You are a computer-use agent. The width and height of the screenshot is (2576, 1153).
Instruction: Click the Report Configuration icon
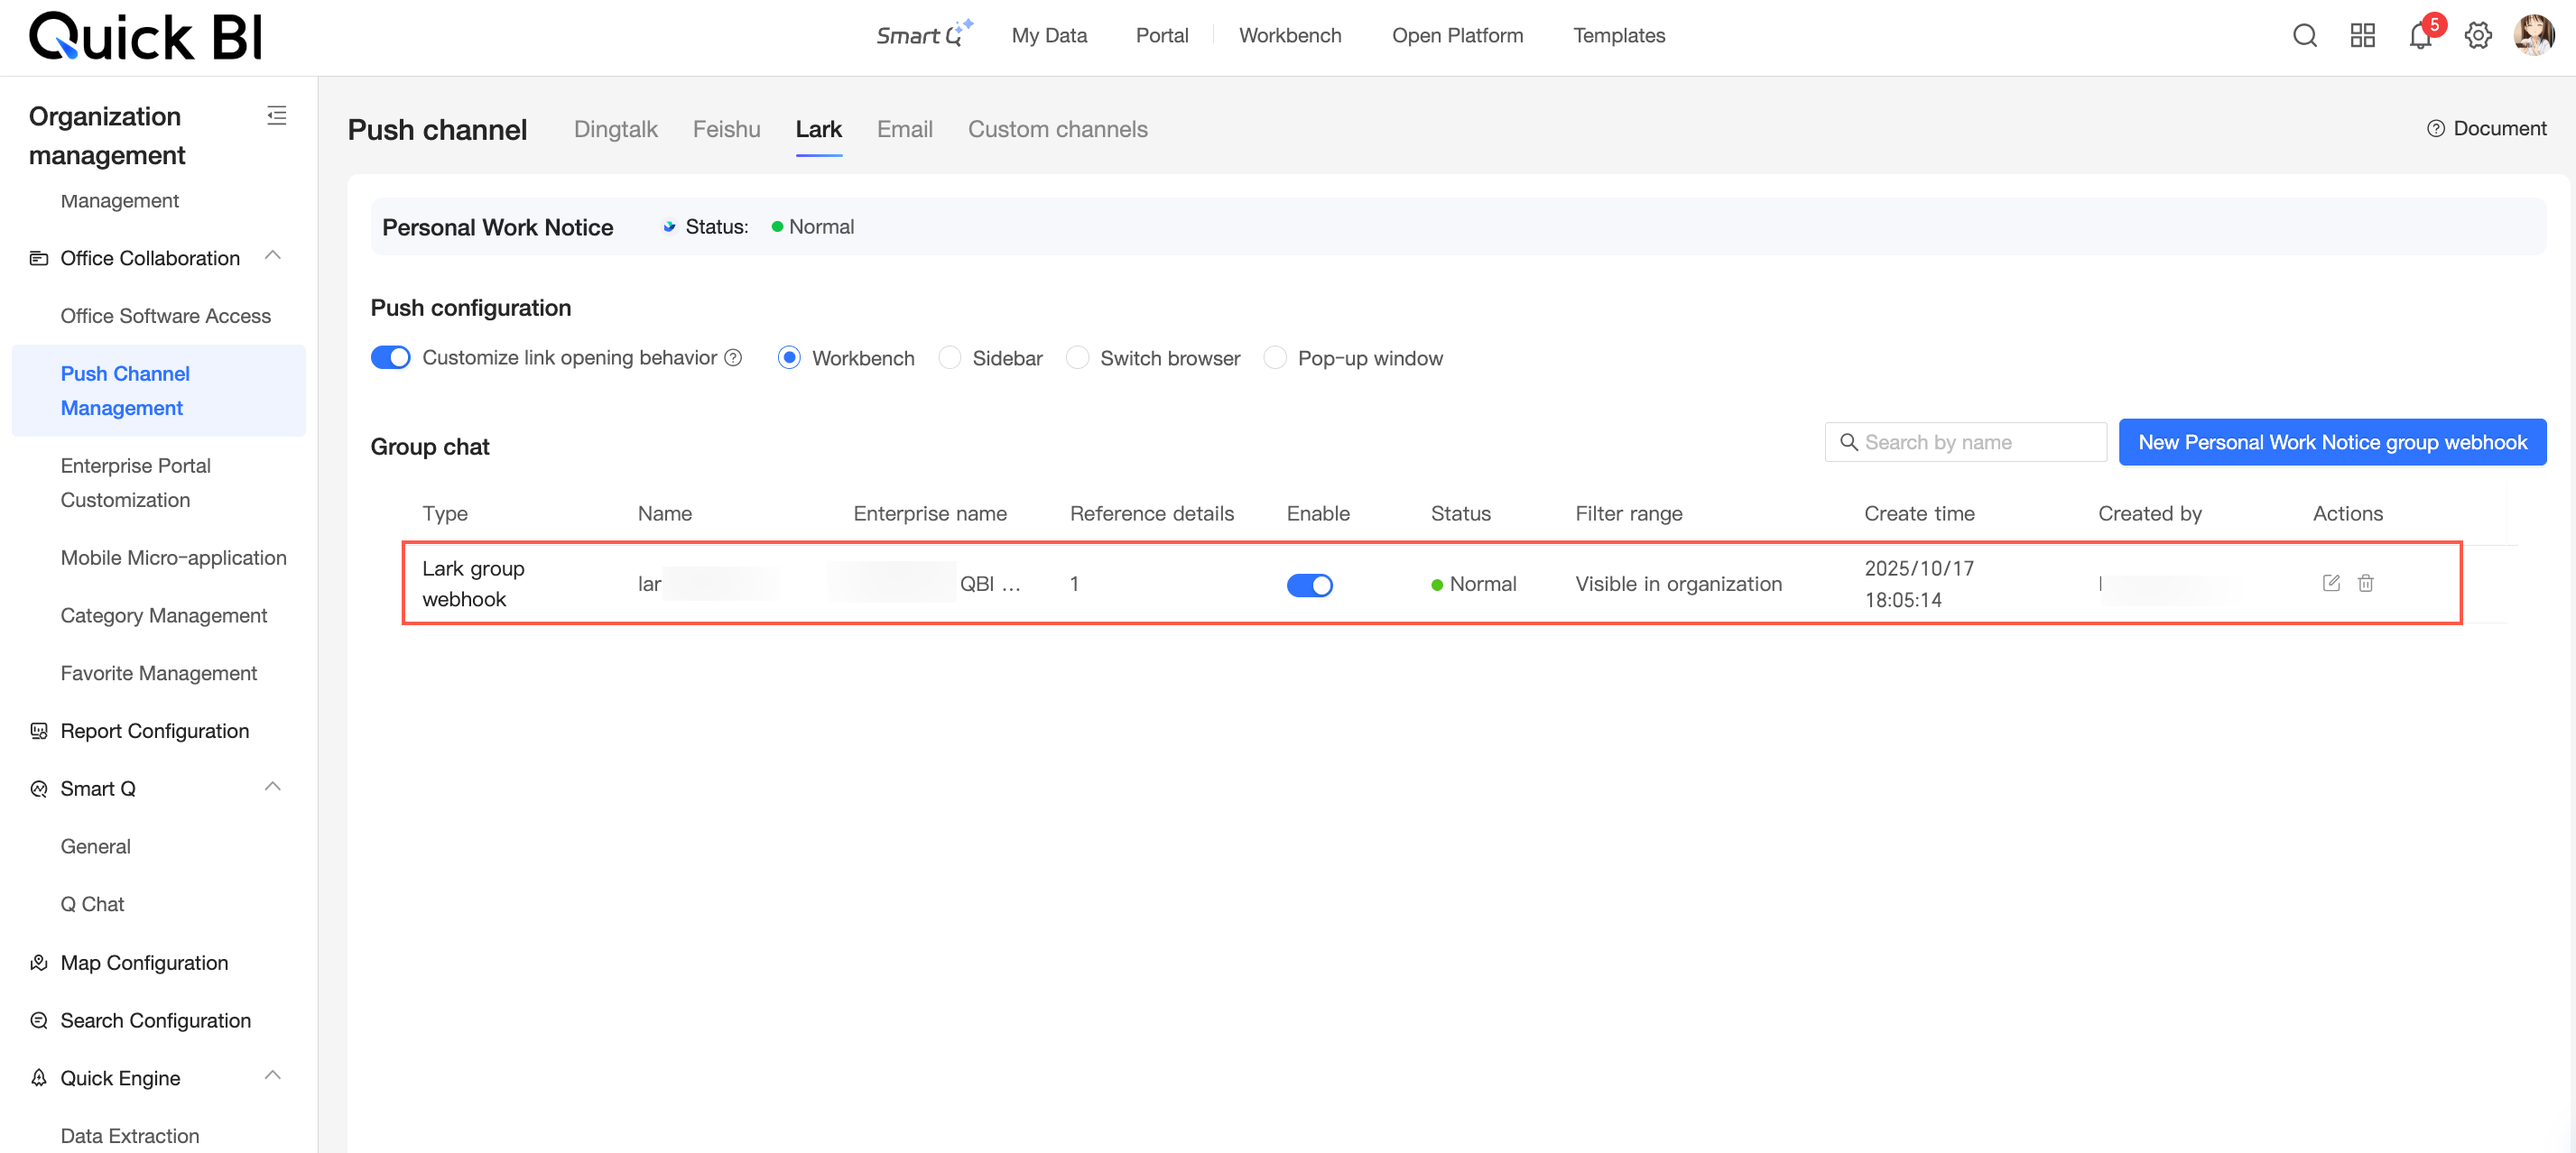click(x=39, y=732)
